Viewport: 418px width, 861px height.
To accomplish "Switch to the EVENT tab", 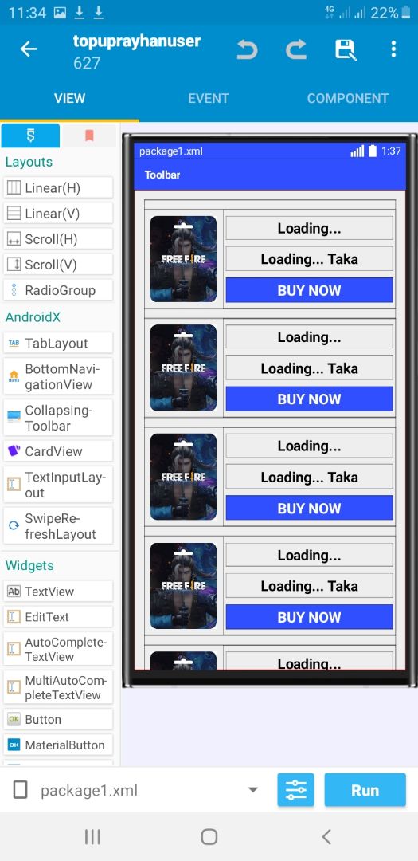I will coord(209,98).
